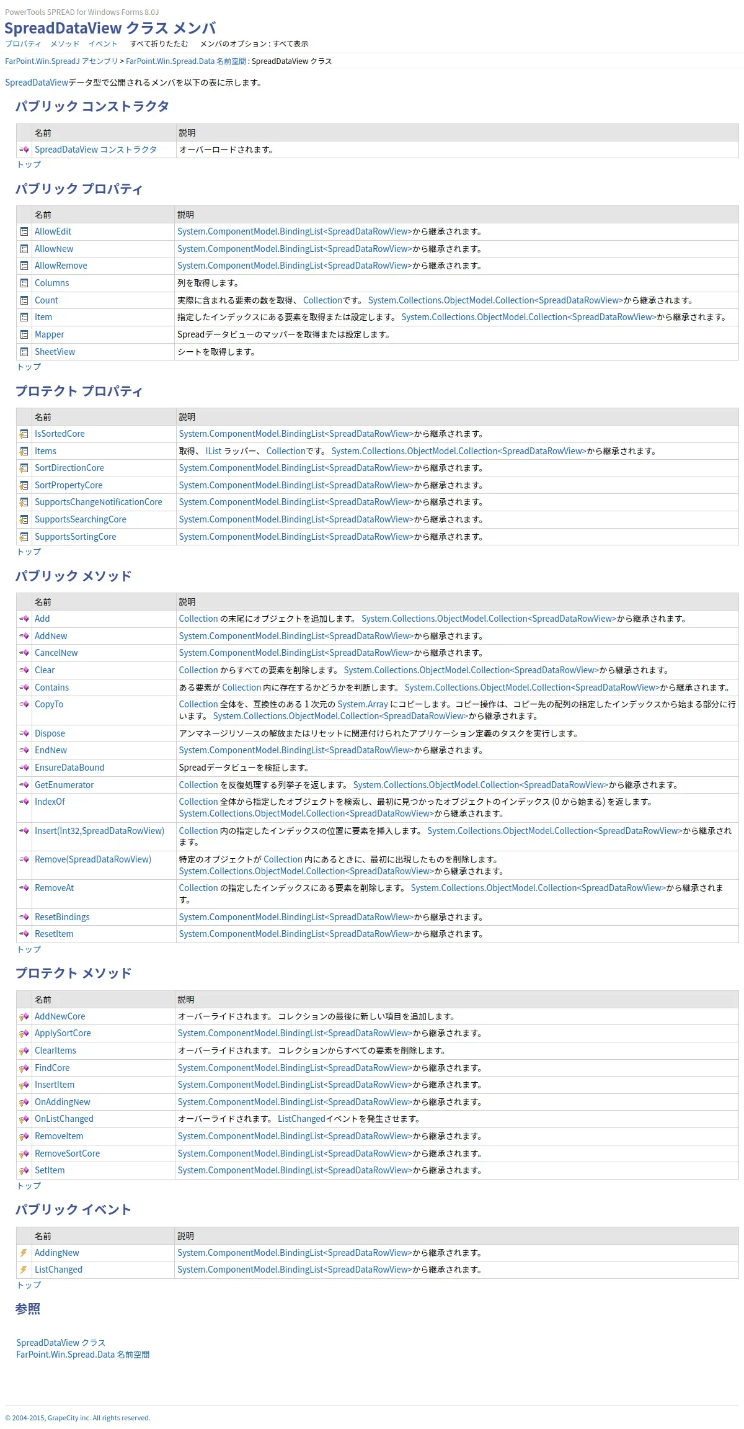
Task: Click ListChanged link in OnListChanged description
Action: [x=301, y=1119]
